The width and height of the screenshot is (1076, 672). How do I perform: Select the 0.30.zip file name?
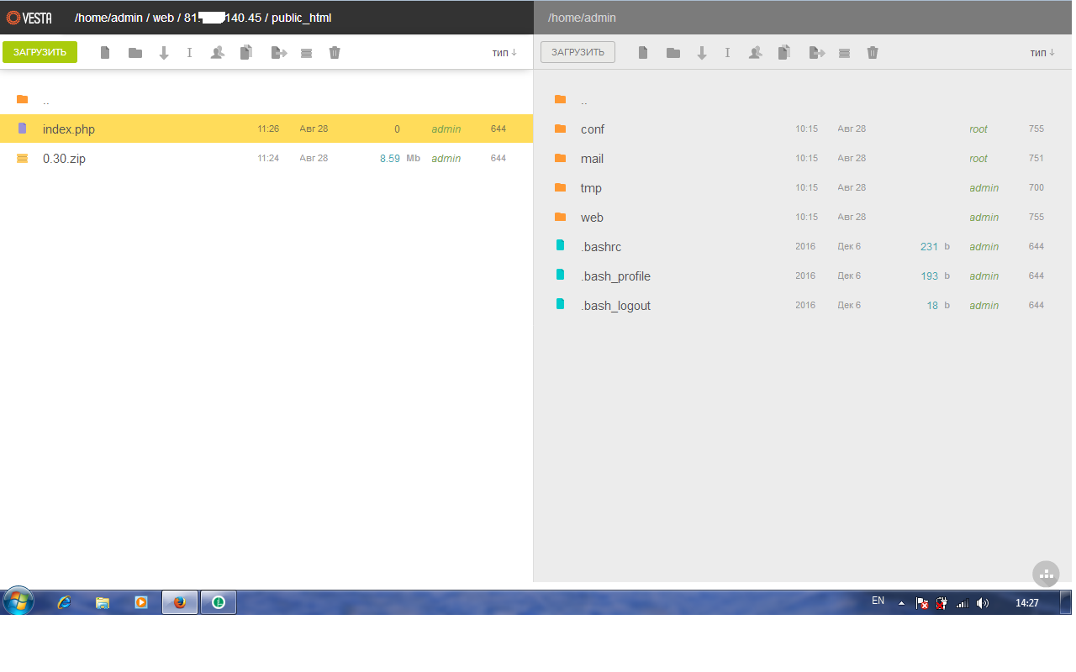coord(64,159)
